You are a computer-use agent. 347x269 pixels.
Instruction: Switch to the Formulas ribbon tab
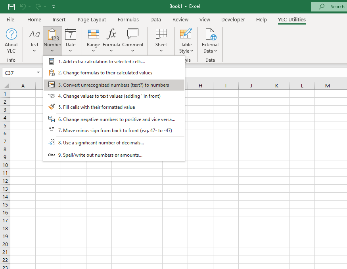[x=128, y=19]
